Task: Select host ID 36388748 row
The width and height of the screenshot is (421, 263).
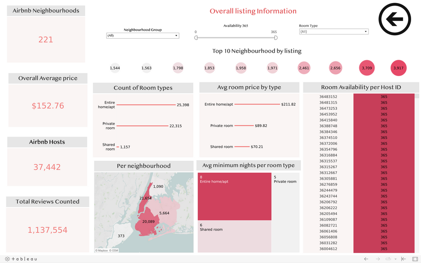Action: (359, 126)
